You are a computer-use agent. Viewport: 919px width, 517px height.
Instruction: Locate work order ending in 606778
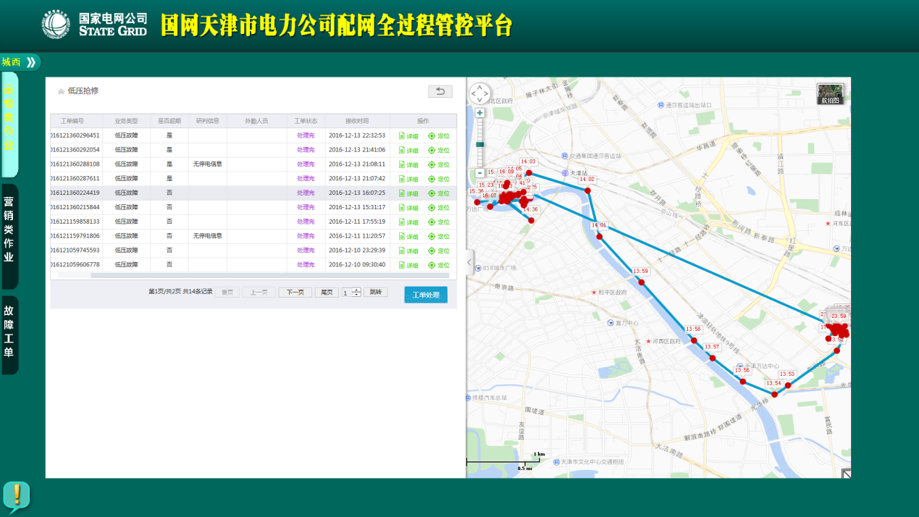(439, 265)
